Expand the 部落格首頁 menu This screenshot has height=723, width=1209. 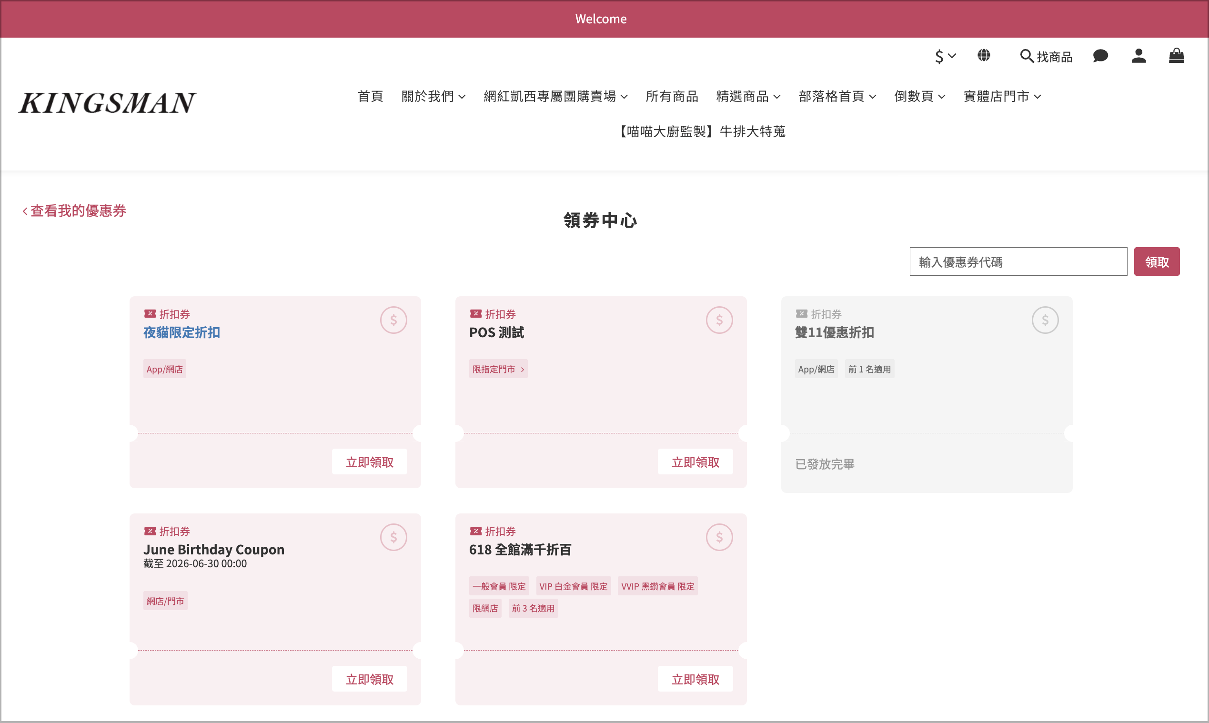[x=837, y=97]
